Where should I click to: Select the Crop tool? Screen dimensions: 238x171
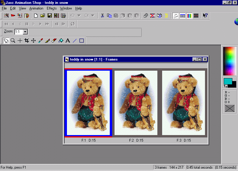point(26,41)
